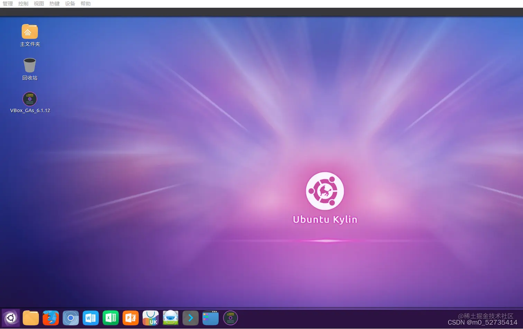Open the 主文件夹 home folder desktop icon
Image resolution: width=523 pixels, height=329 pixels.
click(30, 32)
